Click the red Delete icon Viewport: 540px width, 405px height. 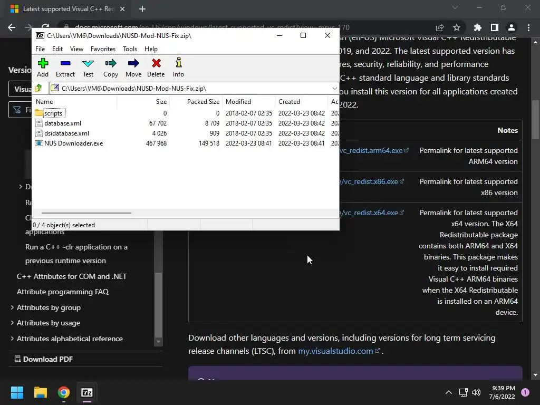[x=156, y=67]
